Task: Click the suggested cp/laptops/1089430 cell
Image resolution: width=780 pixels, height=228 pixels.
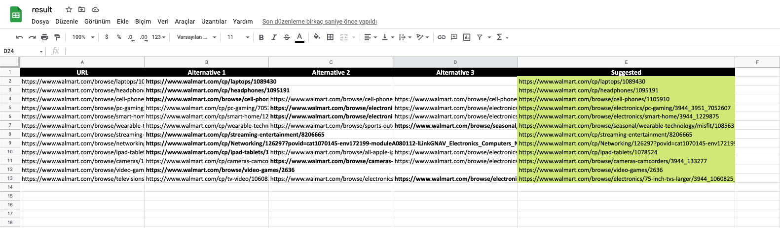Action: (x=626, y=82)
